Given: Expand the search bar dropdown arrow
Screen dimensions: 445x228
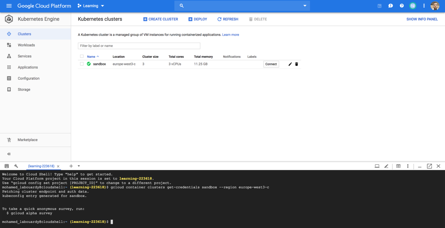Looking at the screenshot, I should click(305, 6).
